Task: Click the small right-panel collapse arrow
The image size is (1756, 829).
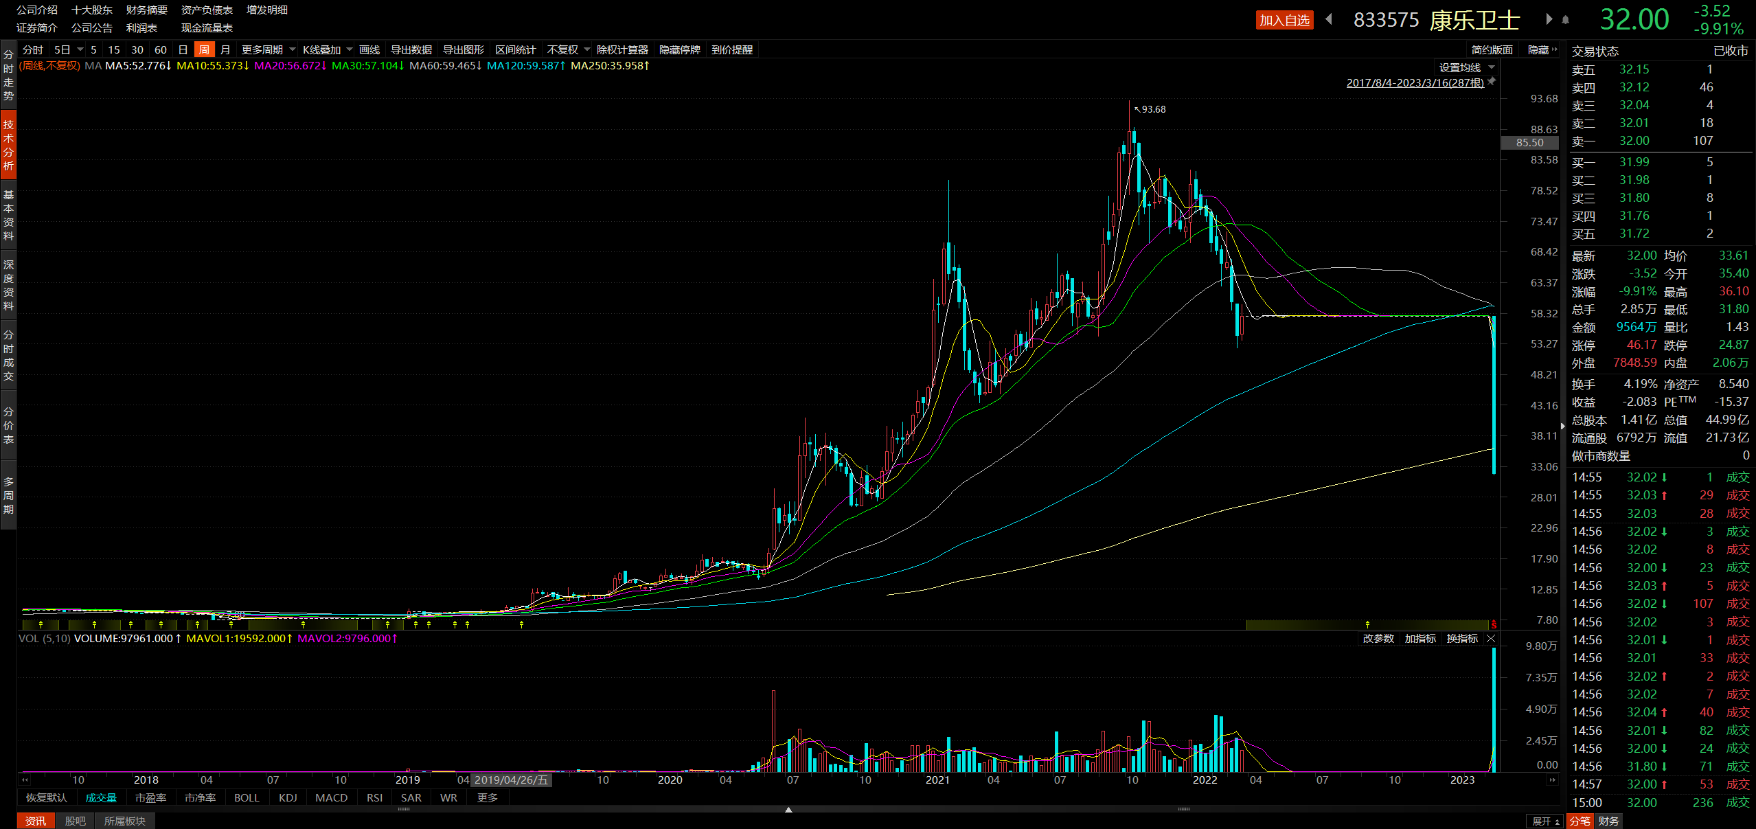Action: [x=1562, y=426]
